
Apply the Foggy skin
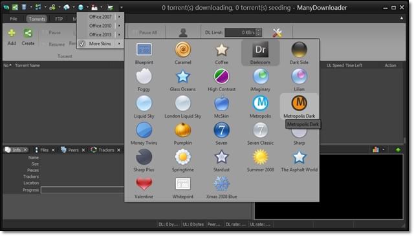[x=144, y=76]
